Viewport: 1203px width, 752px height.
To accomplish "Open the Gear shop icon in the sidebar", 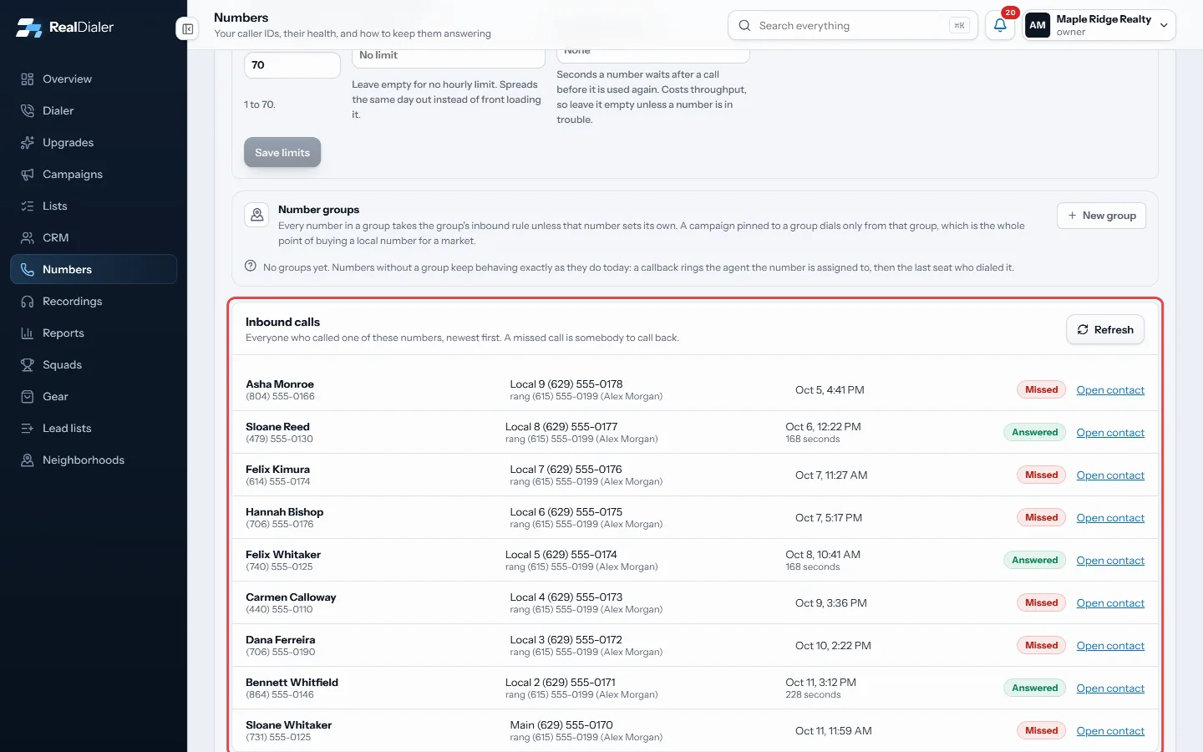I will (x=28, y=397).
